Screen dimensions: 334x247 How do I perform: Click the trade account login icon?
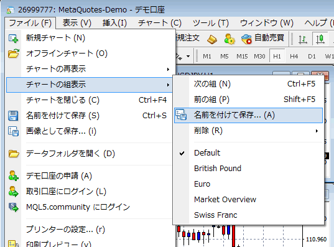(13, 192)
